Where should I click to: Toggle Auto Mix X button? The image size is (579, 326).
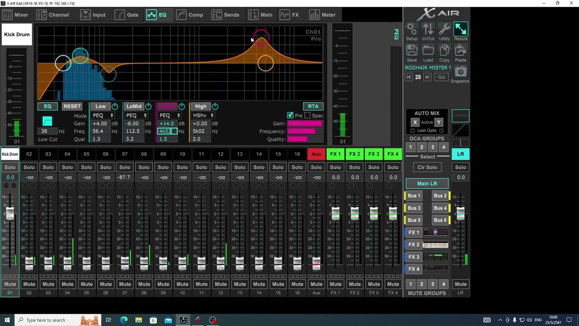(x=415, y=122)
